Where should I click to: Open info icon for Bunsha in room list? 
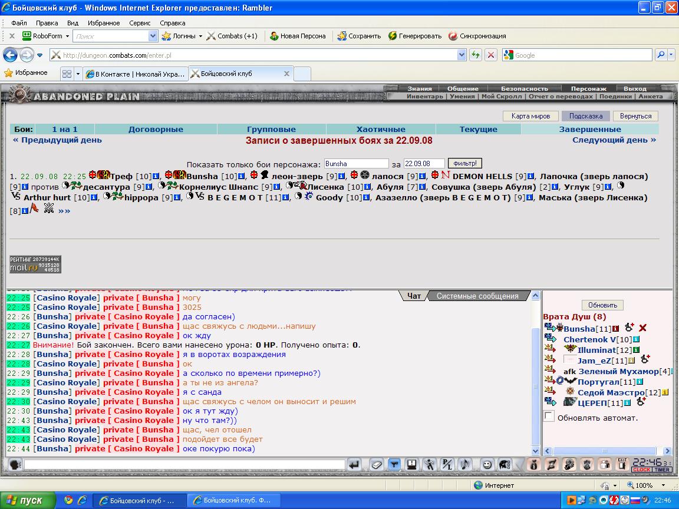615,329
